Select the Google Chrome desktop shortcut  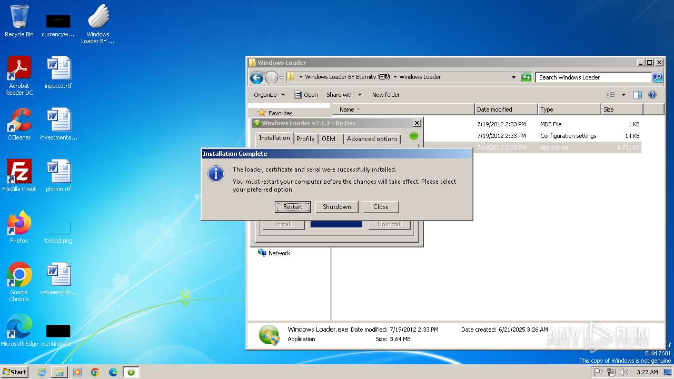point(19,282)
